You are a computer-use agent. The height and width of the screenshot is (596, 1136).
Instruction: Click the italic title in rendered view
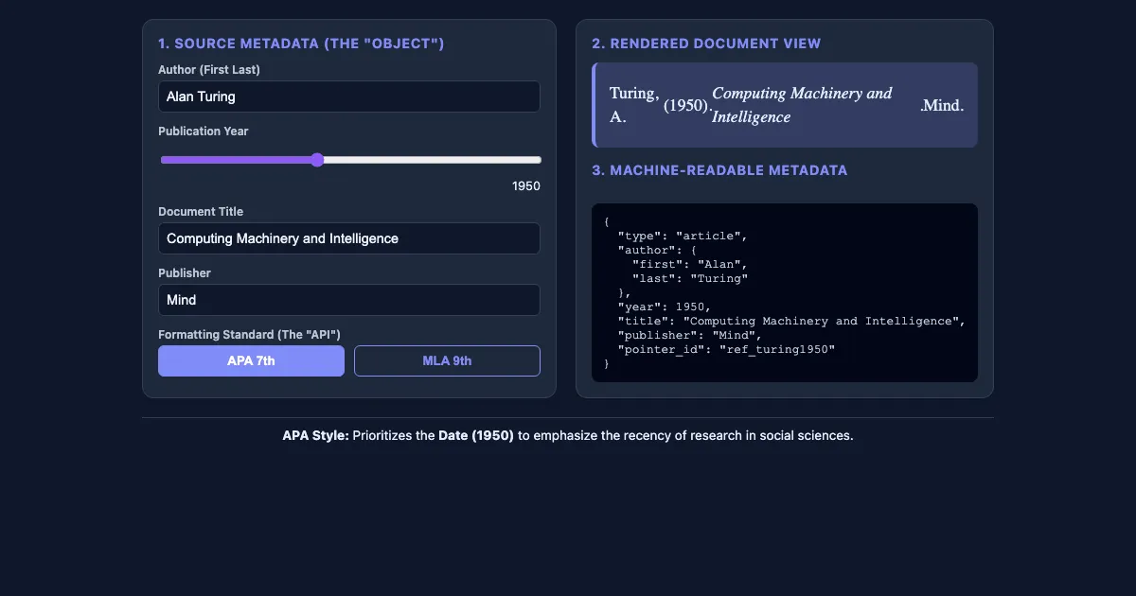point(802,105)
